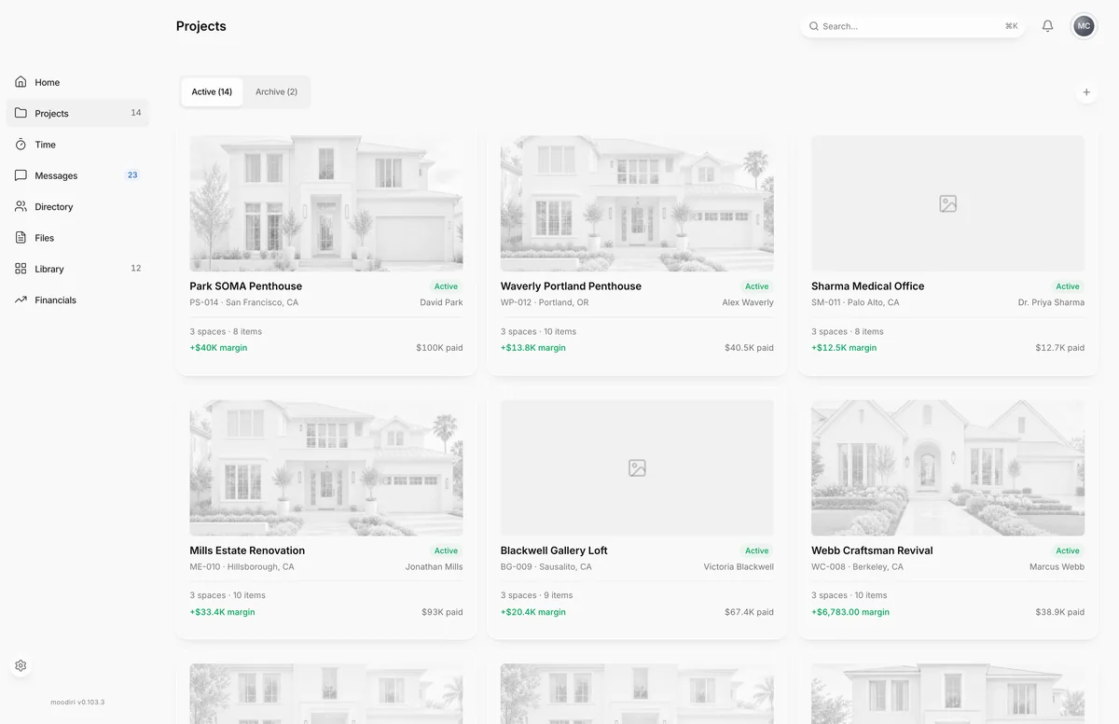Go to Home in the sidebar
Image resolution: width=1119 pixels, height=724 pixels.
click(77, 82)
